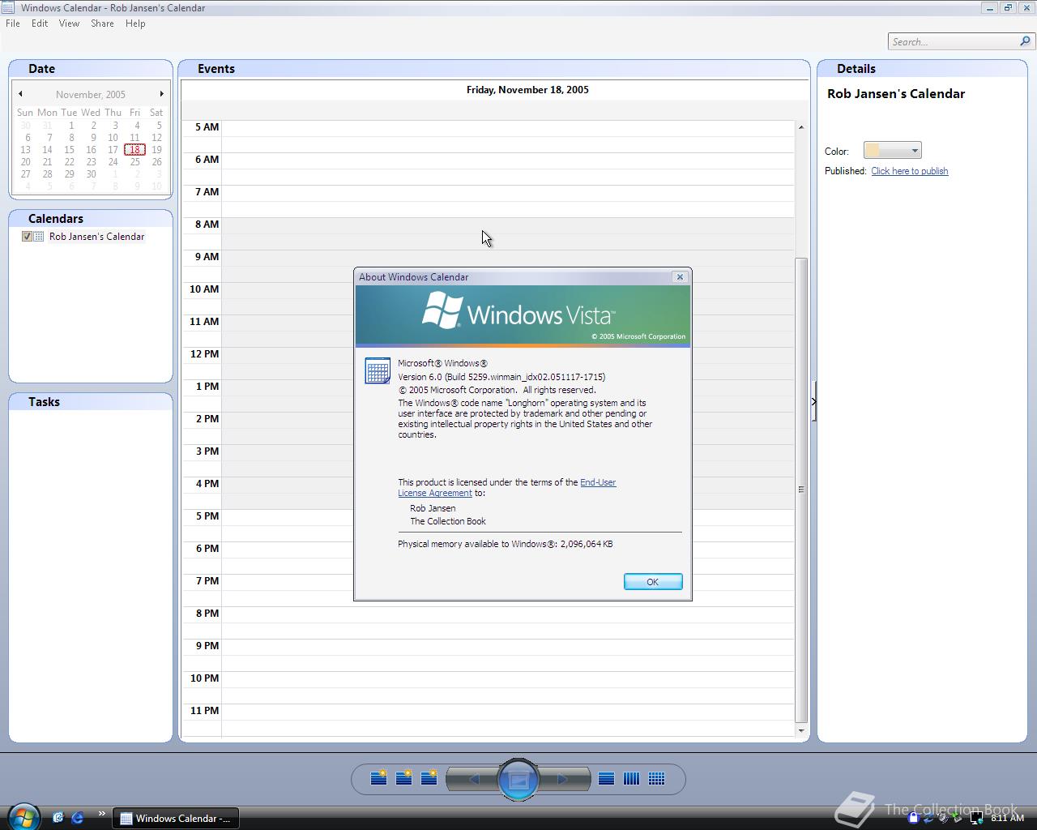Viewport: 1037px width, 830px height.
Task: Click the 'Click here to publish' link
Action: coord(909,171)
